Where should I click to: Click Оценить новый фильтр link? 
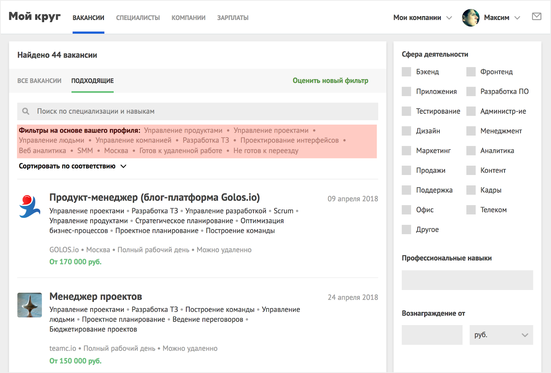point(330,81)
